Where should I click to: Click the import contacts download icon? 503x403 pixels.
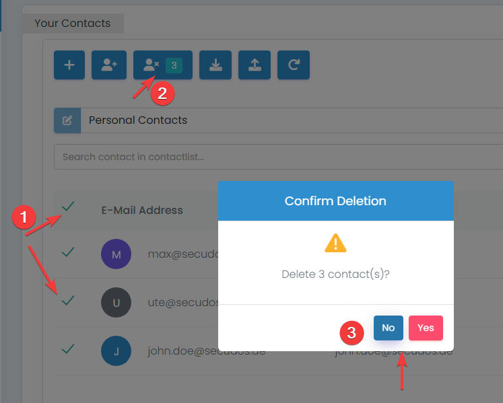pos(215,65)
